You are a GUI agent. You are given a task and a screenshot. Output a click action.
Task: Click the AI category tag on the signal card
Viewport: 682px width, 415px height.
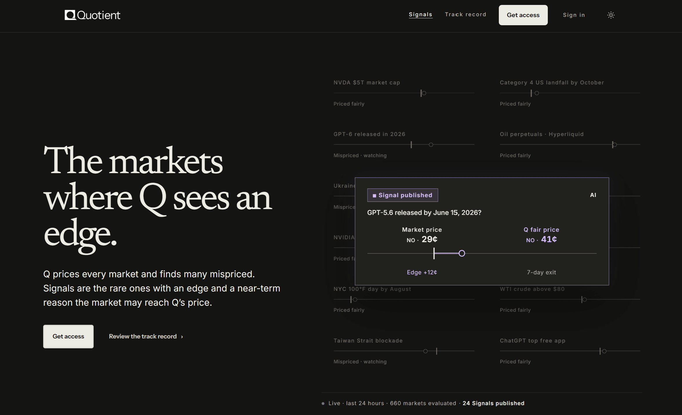593,195
